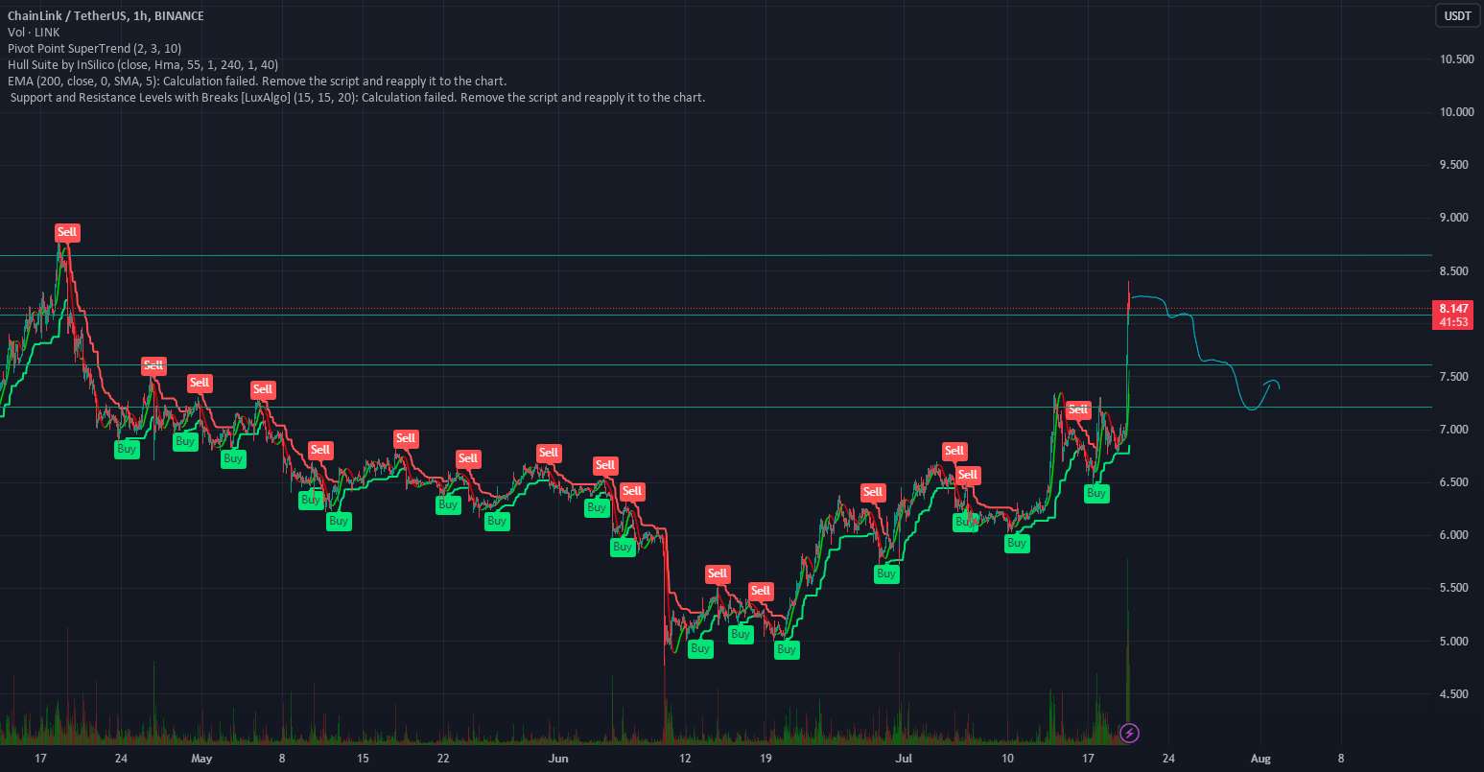
Task: Click the Jun date label on time axis
Action: pos(559,758)
